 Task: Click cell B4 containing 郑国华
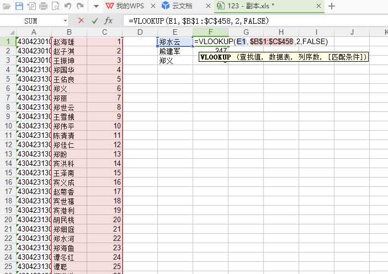coord(70,70)
